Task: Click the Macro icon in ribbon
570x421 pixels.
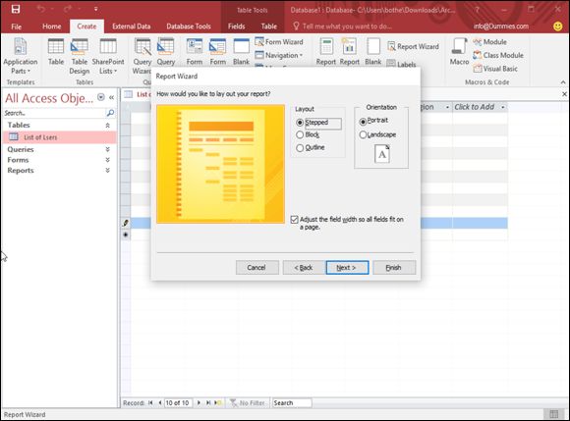Action: click(460, 47)
